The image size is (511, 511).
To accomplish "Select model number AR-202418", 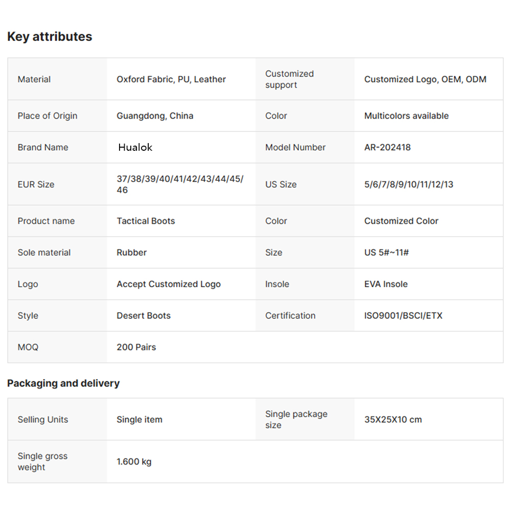I will (x=387, y=148).
